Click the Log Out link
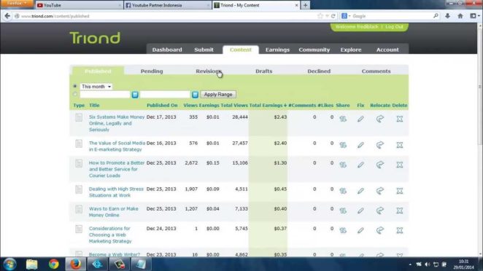The width and height of the screenshot is (483, 271). [x=394, y=27]
